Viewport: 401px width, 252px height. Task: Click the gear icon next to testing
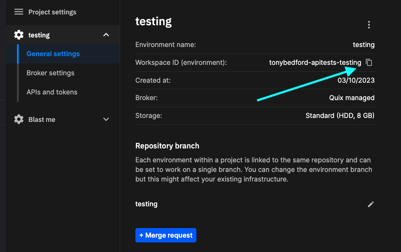click(x=19, y=35)
